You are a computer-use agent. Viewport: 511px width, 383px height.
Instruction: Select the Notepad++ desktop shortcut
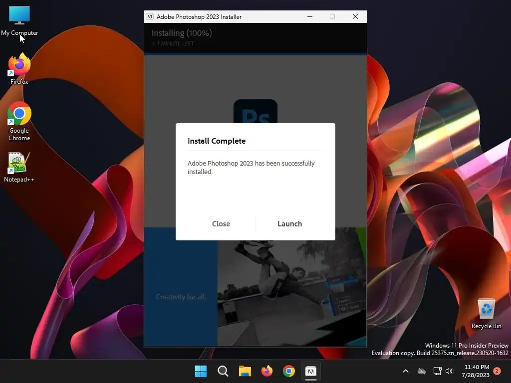click(19, 168)
